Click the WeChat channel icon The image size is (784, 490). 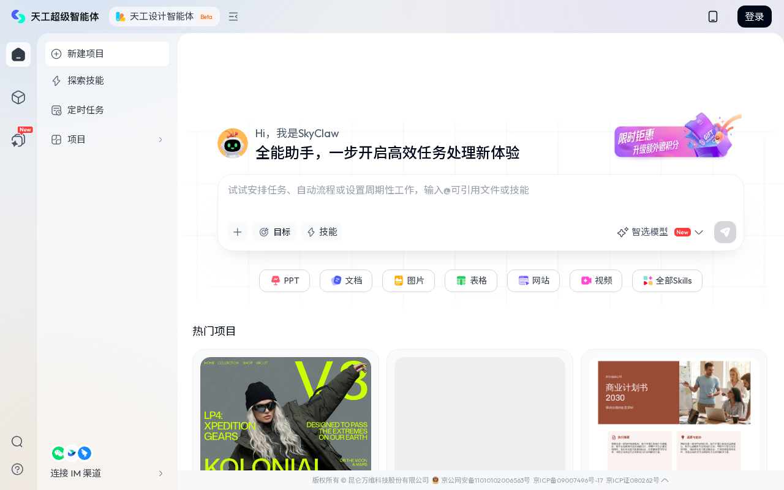(58, 453)
